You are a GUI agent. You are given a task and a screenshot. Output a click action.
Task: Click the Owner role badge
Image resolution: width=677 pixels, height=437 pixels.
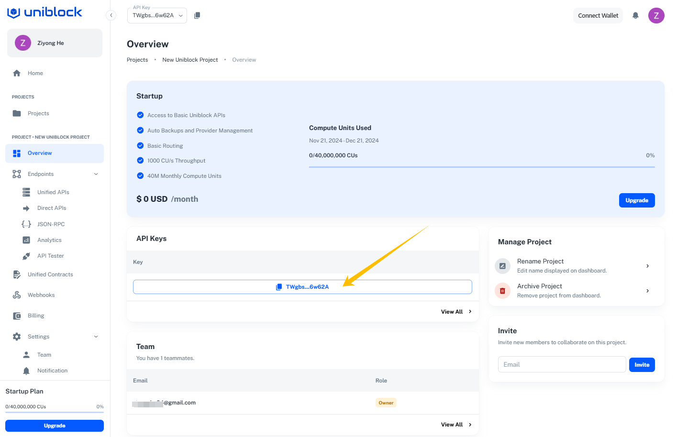click(386, 403)
